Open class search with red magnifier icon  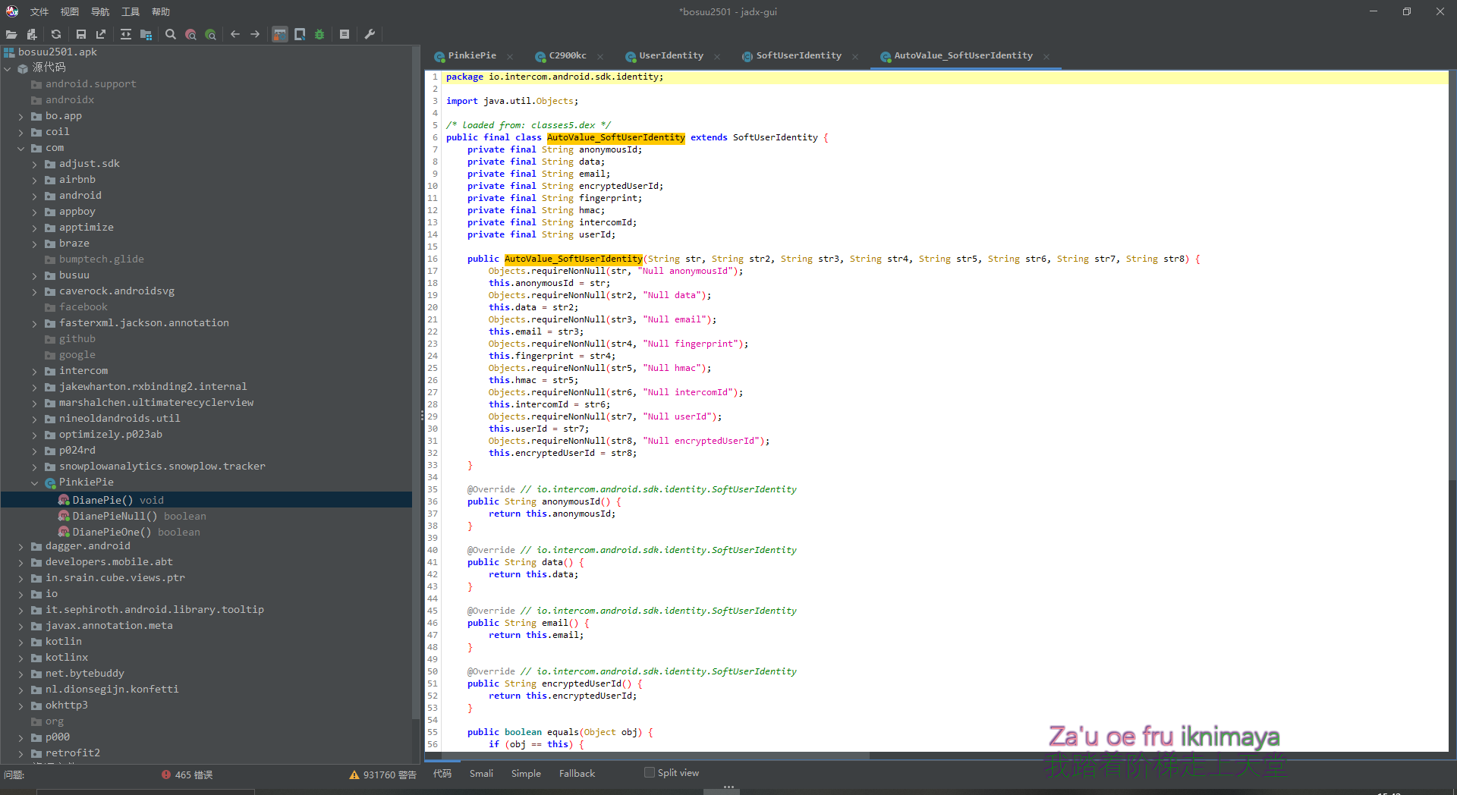190,34
